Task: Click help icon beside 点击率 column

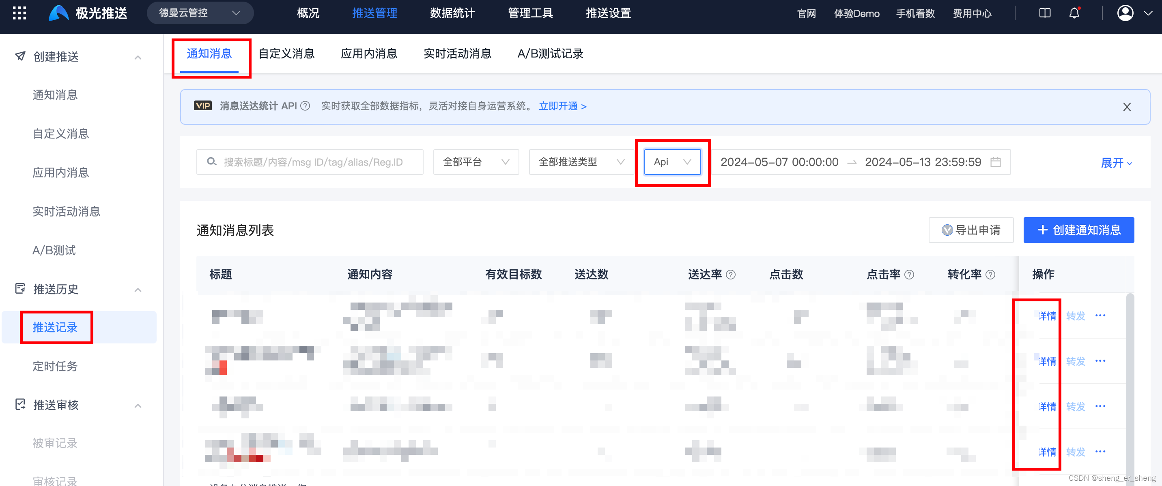Action: [x=909, y=275]
